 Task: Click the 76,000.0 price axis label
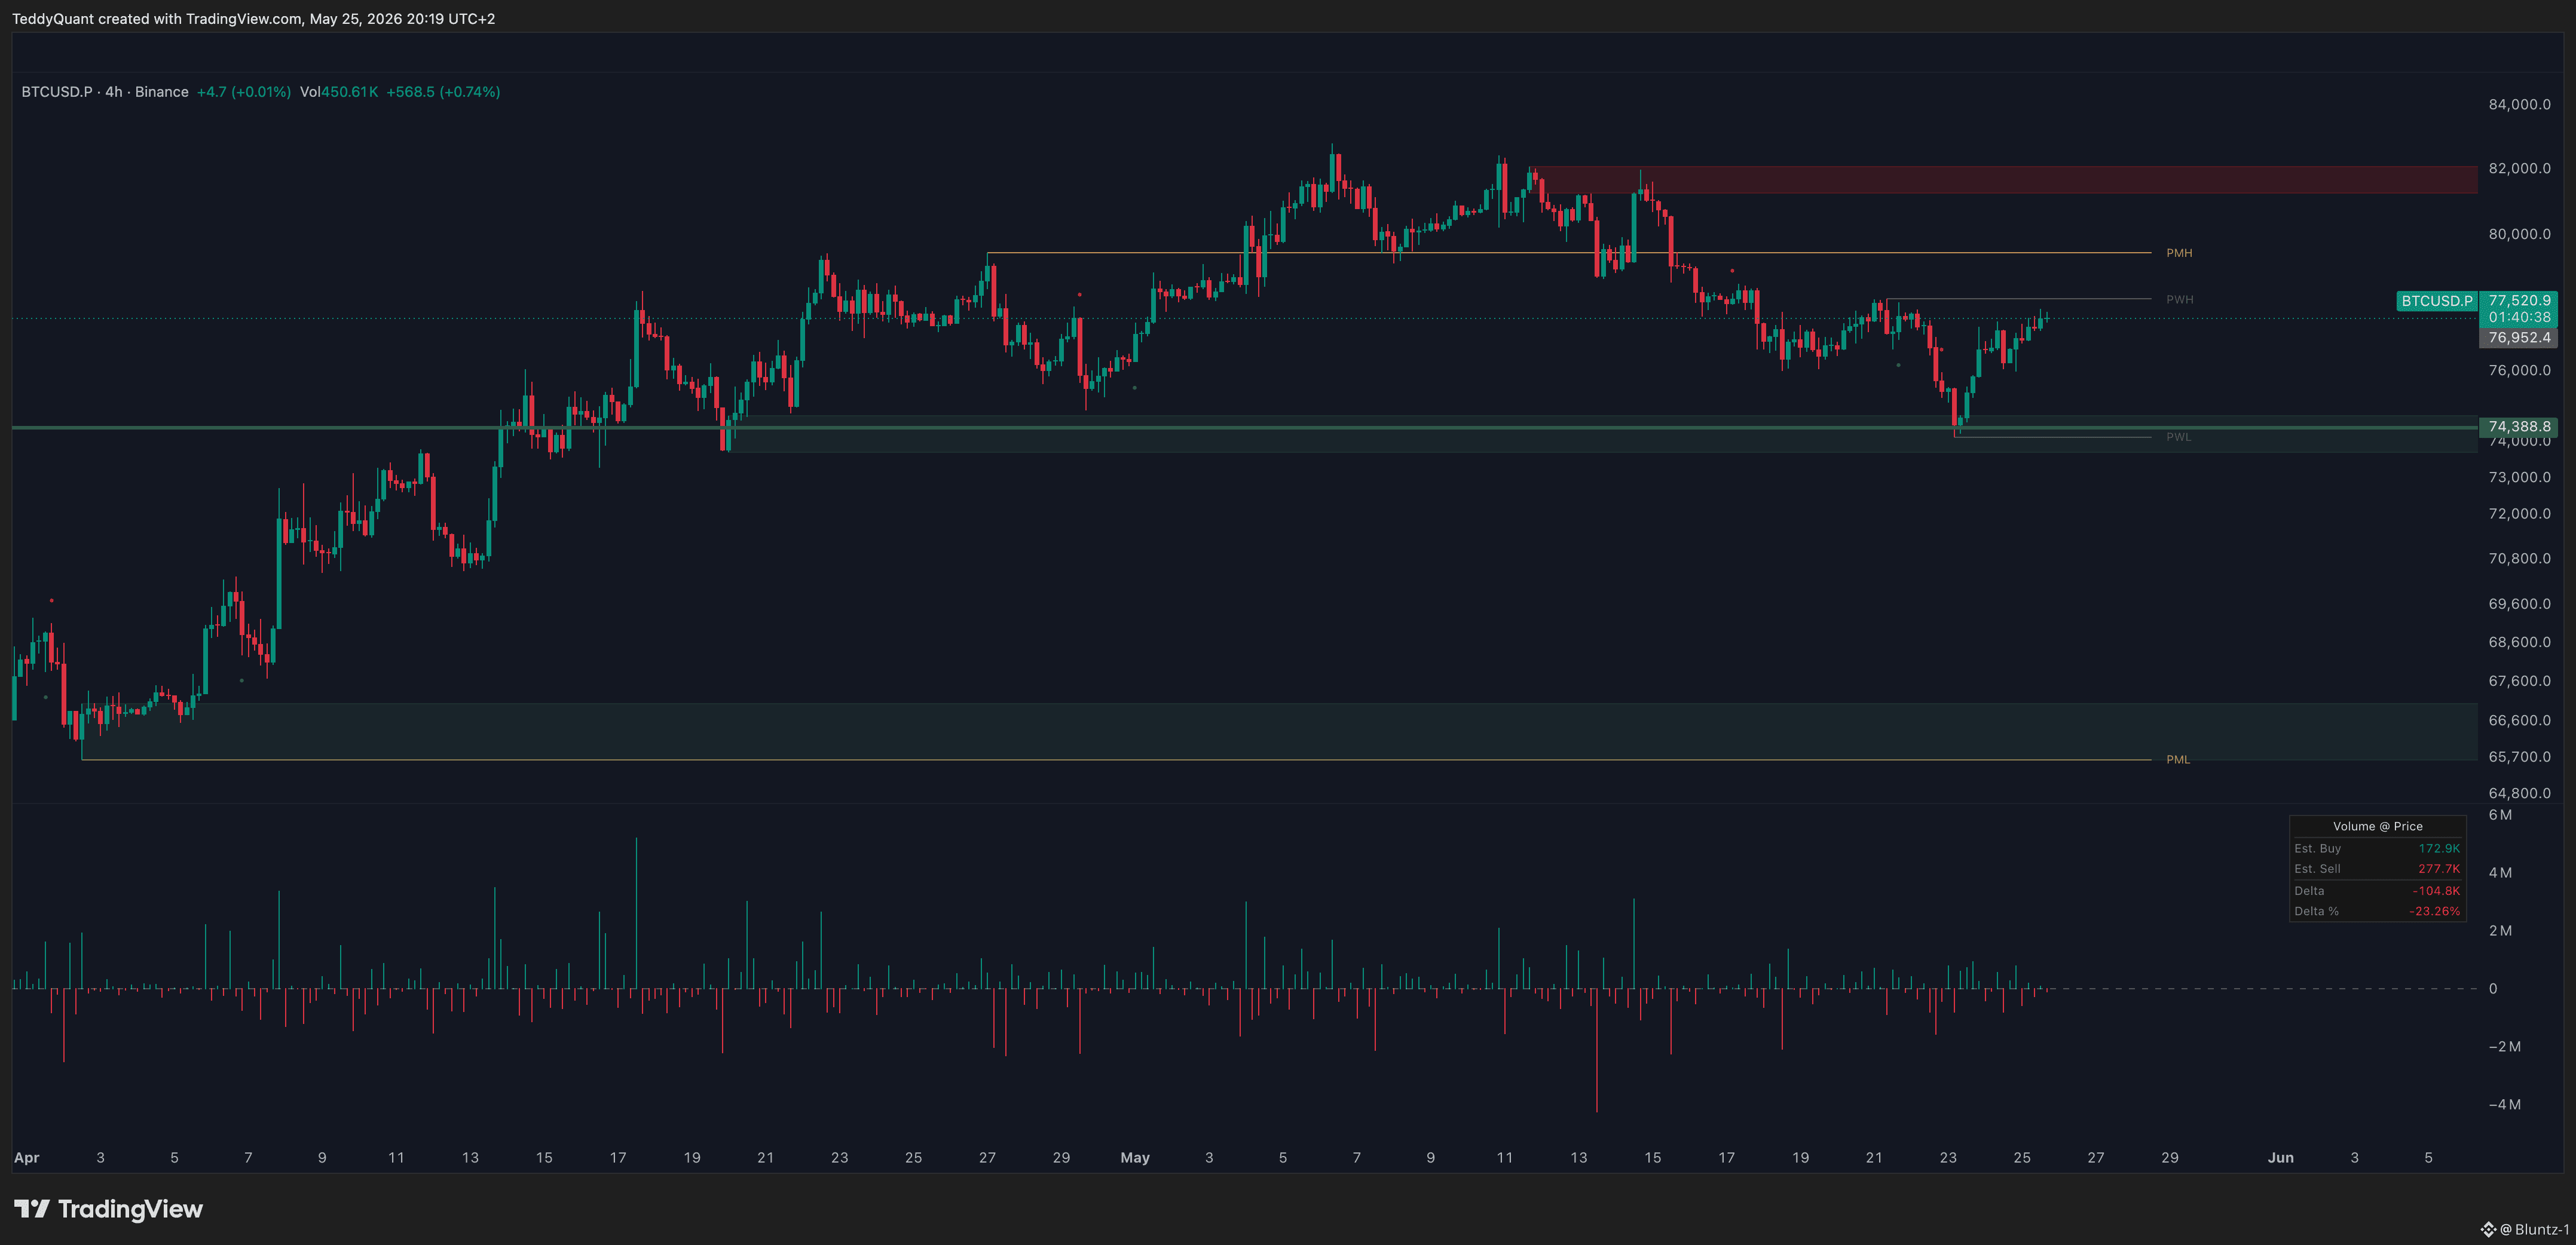pyautogui.click(x=2519, y=370)
